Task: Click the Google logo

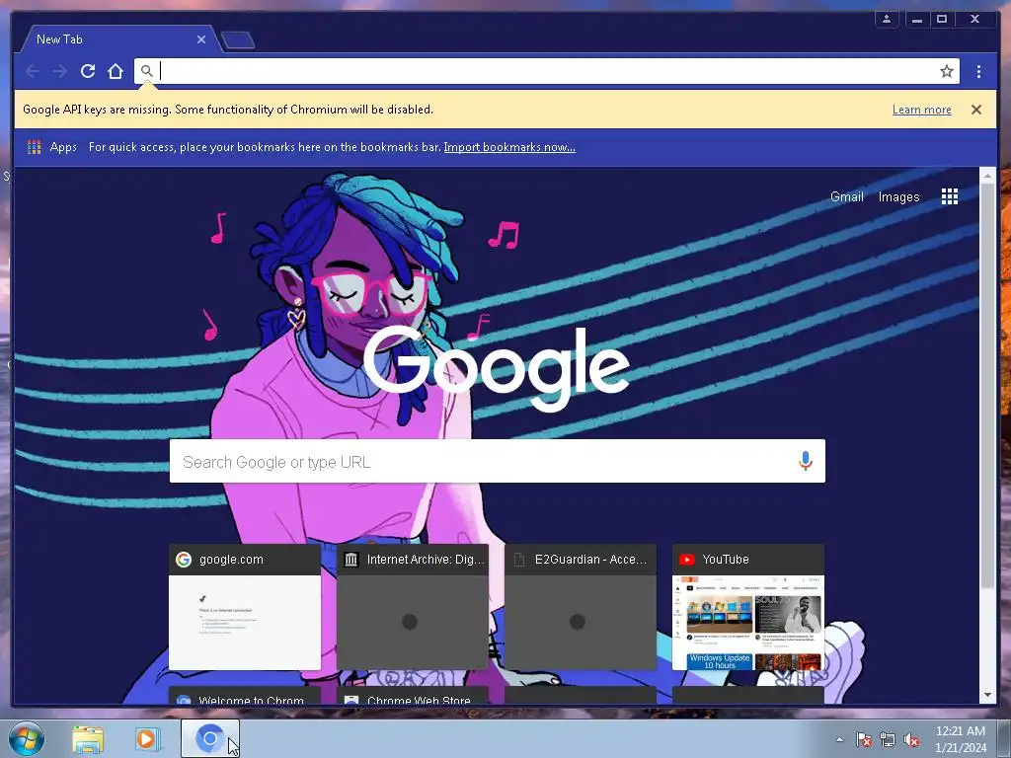Action: coord(497,368)
